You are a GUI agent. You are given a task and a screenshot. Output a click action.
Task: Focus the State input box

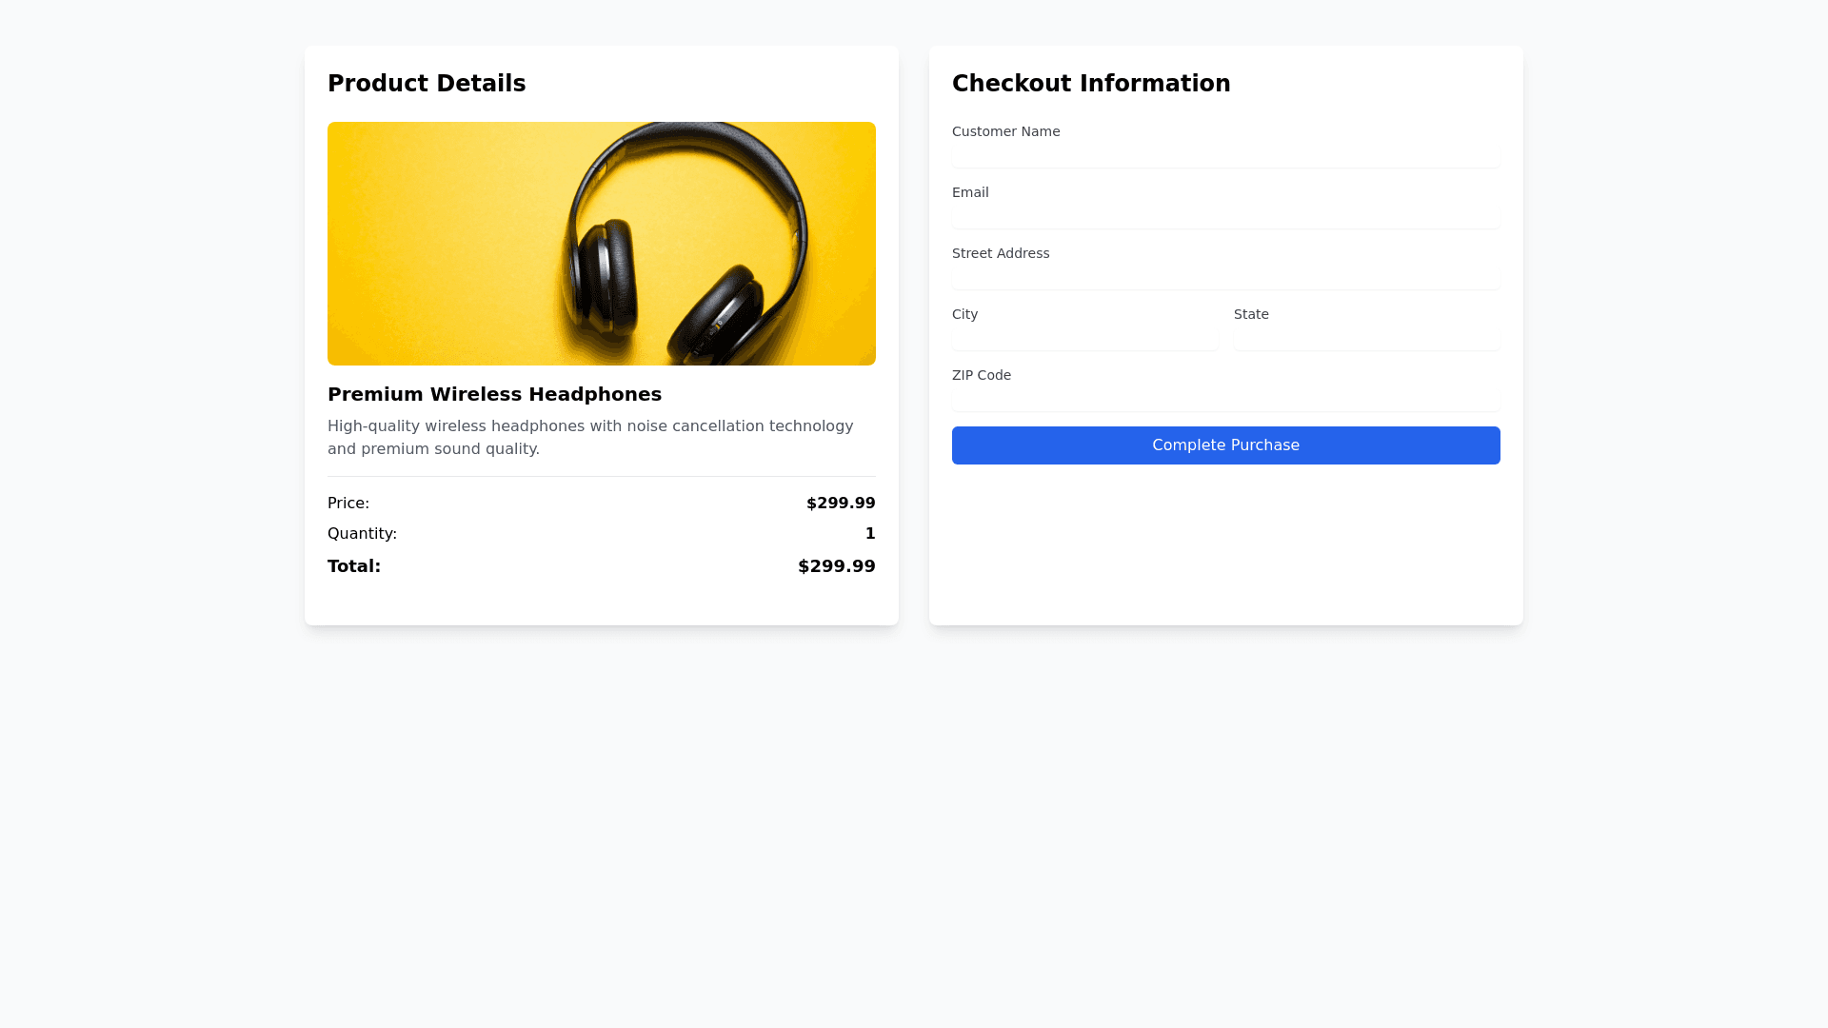[1366, 339]
